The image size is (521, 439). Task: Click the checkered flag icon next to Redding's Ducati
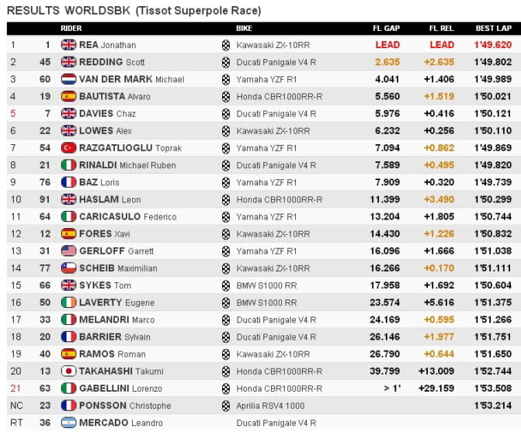click(x=226, y=62)
